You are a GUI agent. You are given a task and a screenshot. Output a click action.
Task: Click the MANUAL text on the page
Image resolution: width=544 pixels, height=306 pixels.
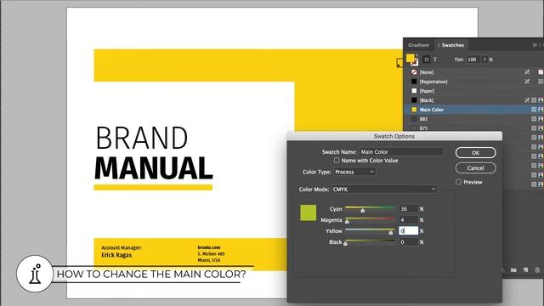coord(153,168)
